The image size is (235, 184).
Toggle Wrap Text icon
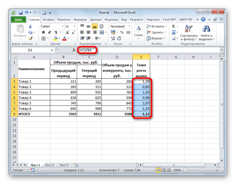(101, 26)
